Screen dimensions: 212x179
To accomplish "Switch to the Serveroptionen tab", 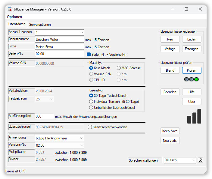I will pyautogui.click(x=40, y=25).
